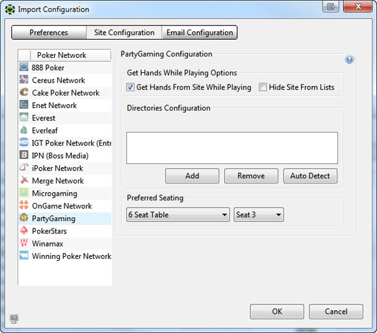Image resolution: width=377 pixels, height=333 pixels.
Task: Select the Everest entry
Action: (x=65, y=118)
